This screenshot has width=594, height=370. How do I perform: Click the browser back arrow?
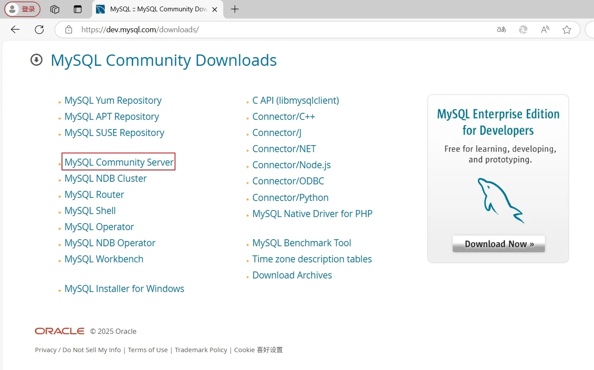[15, 30]
